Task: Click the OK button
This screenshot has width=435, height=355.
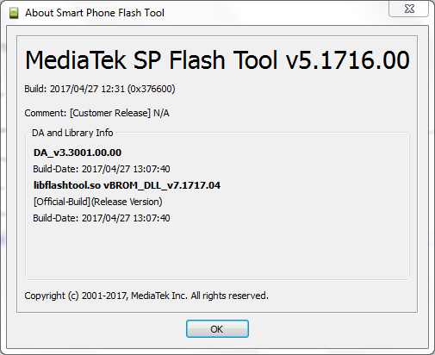Action: click(217, 329)
